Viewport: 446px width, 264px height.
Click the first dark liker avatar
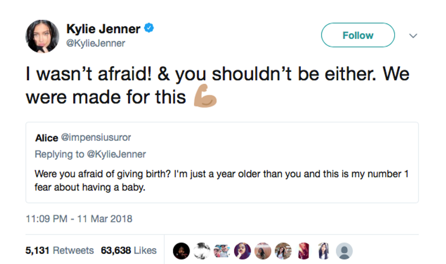pos(182,251)
